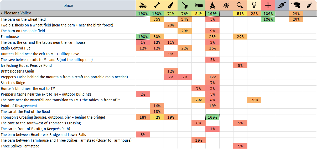Select the Pleasant Valley region row
Viewport: 317px width, 149px height.
pos(158,13)
